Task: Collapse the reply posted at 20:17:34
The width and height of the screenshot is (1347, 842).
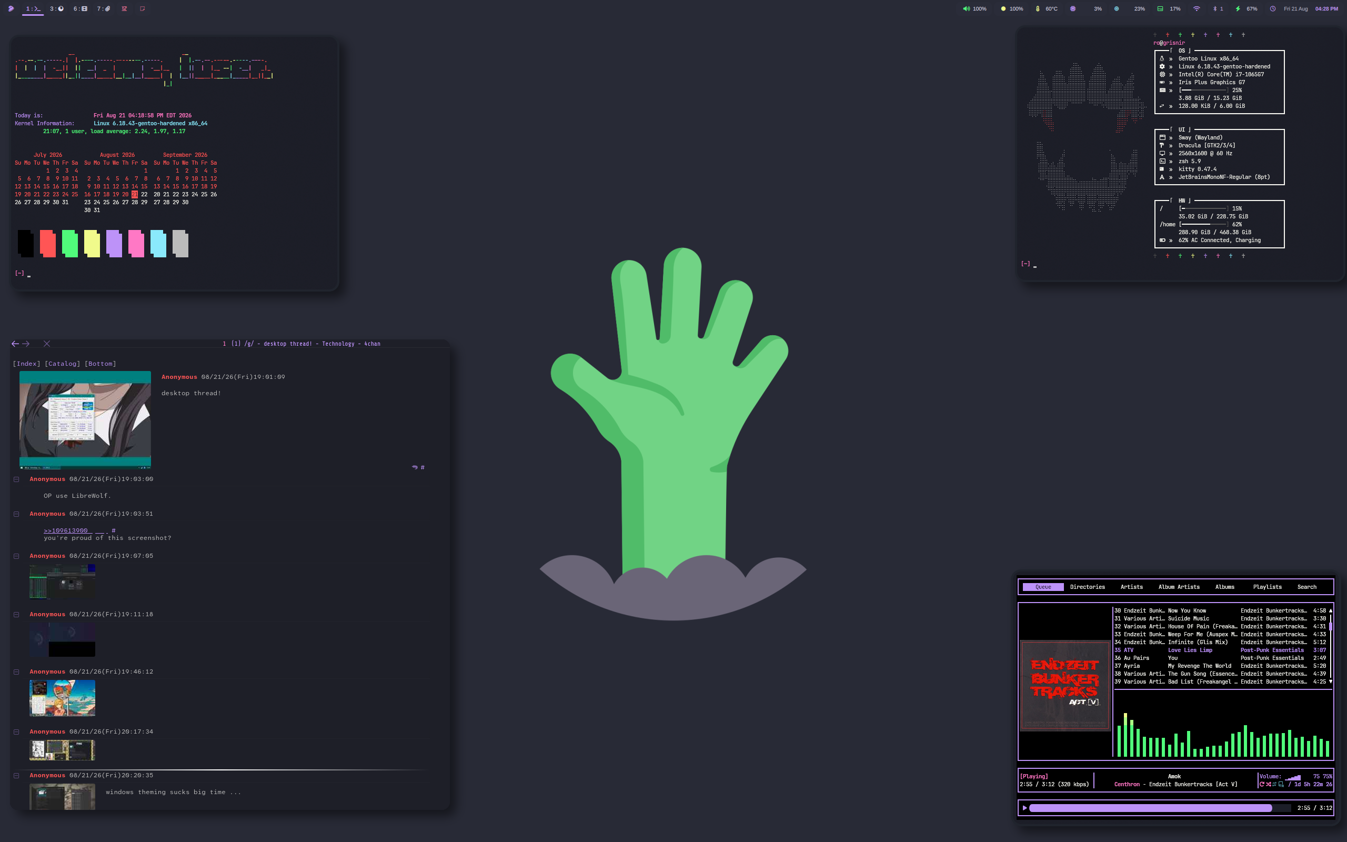Action: (x=16, y=733)
